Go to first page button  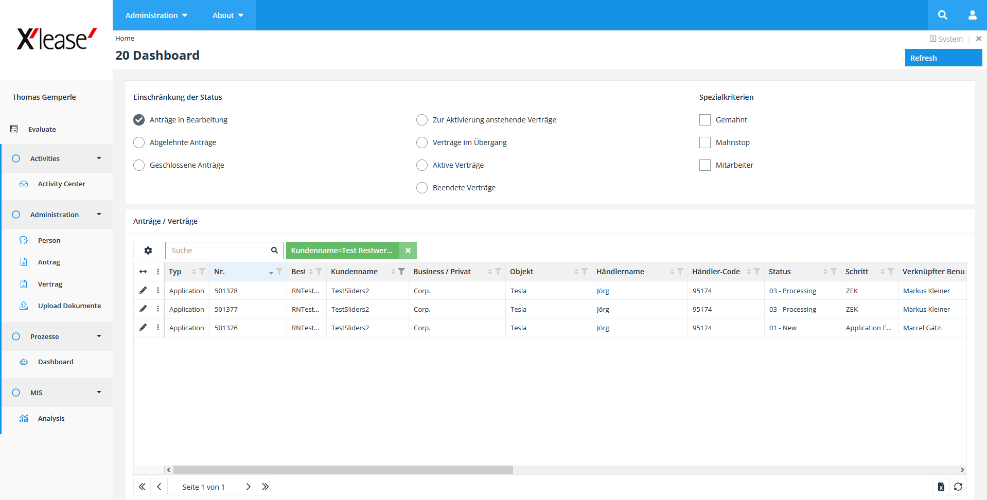[142, 487]
